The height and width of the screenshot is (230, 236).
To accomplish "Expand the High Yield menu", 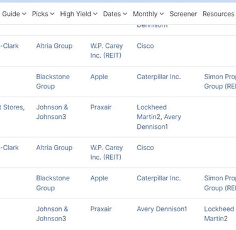I will click(79, 14).
